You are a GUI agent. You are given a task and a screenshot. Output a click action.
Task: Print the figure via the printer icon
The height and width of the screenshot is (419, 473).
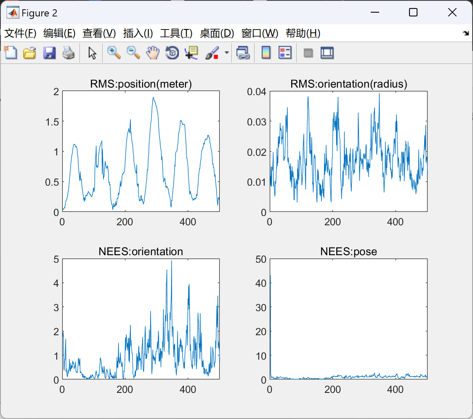click(69, 53)
